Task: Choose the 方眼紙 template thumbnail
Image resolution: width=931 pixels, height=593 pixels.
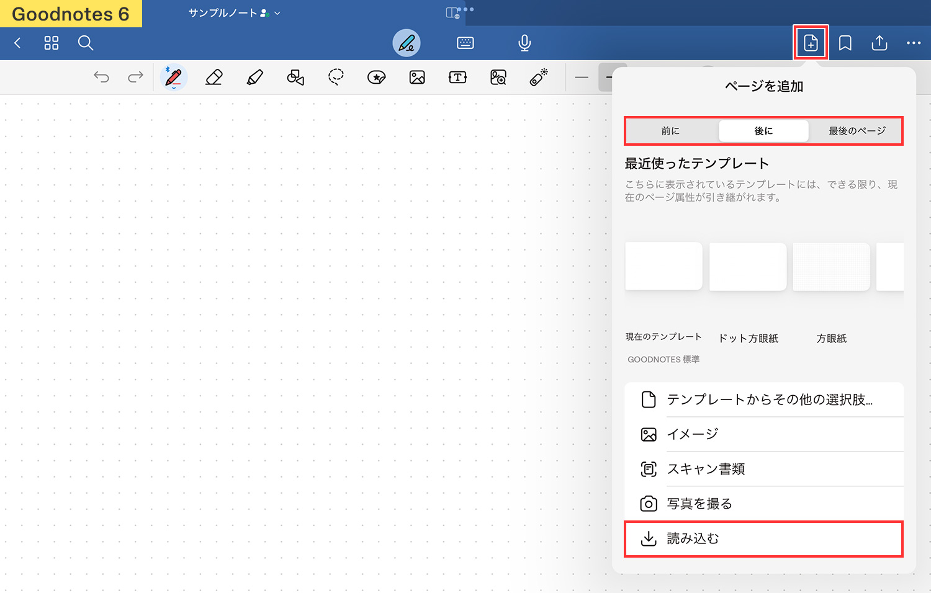Action: [832, 266]
